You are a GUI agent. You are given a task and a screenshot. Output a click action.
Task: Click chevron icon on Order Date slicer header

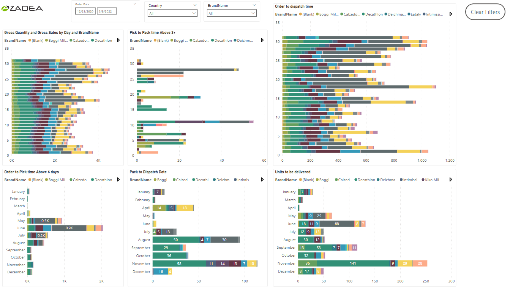point(135,4)
